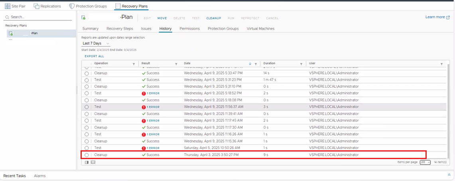This screenshot has height=181, width=455.
Task: Open the Last 7 Days range dropdown
Action: point(96,43)
